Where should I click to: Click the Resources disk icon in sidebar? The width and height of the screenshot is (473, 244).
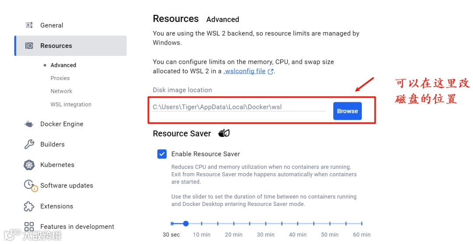(29, 45)
